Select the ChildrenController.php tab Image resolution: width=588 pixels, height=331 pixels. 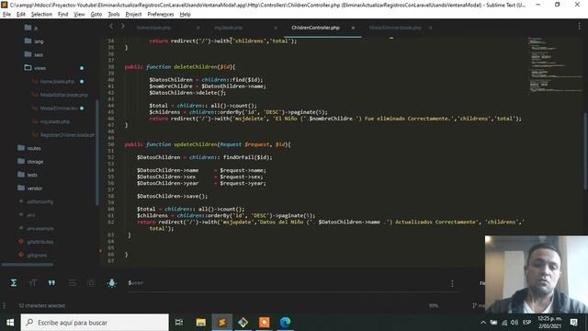coord(315,28)
